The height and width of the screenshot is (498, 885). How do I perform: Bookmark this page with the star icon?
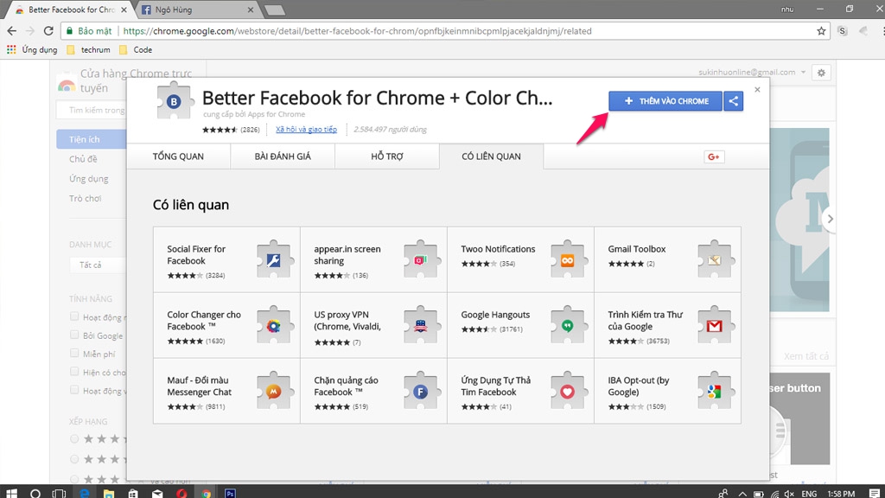click(x=821, y=31)
